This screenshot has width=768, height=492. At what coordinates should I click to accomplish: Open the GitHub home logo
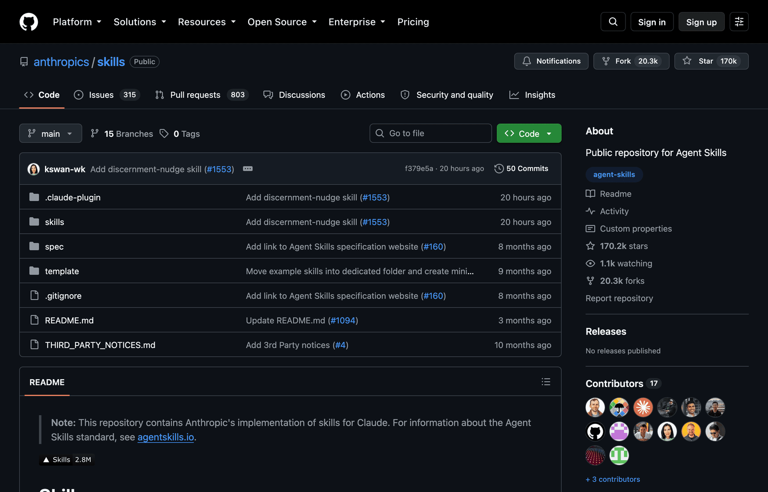point(29,22)
